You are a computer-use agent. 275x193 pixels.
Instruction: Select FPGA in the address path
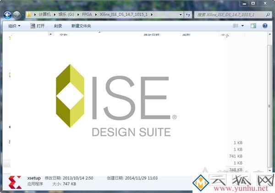coord(87,14)
